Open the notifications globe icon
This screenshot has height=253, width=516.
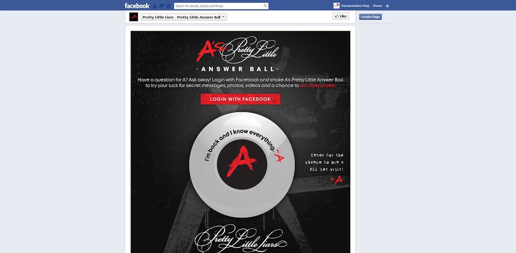click(169, 6)
